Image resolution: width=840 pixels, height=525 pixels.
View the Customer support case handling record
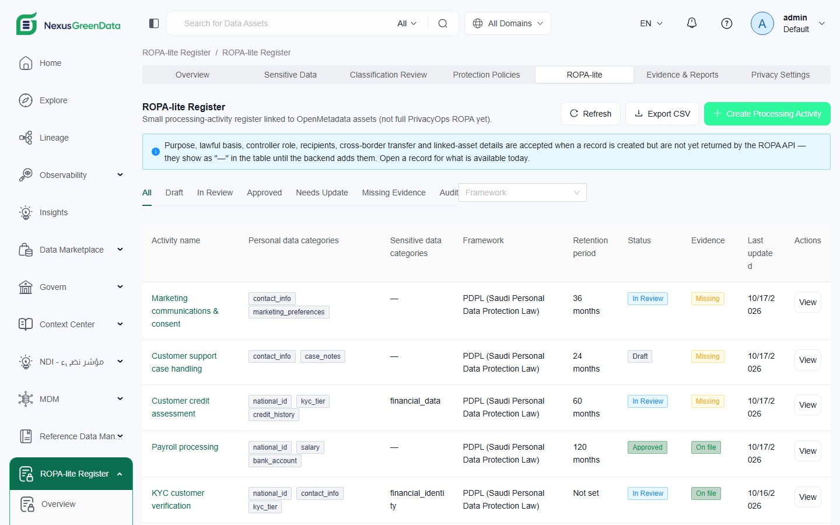808,360
